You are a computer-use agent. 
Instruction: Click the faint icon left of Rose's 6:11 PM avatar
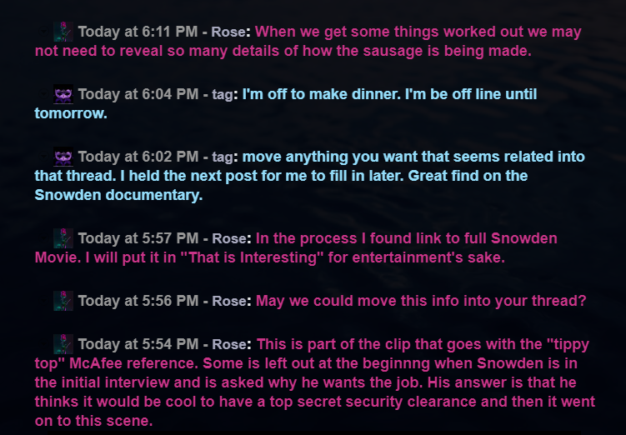coord(46,32)
